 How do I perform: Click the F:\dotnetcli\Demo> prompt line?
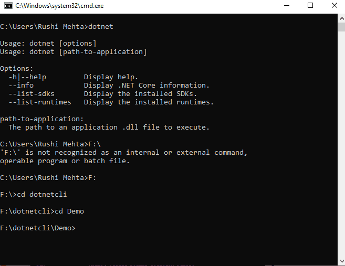(x=38, y=228)
